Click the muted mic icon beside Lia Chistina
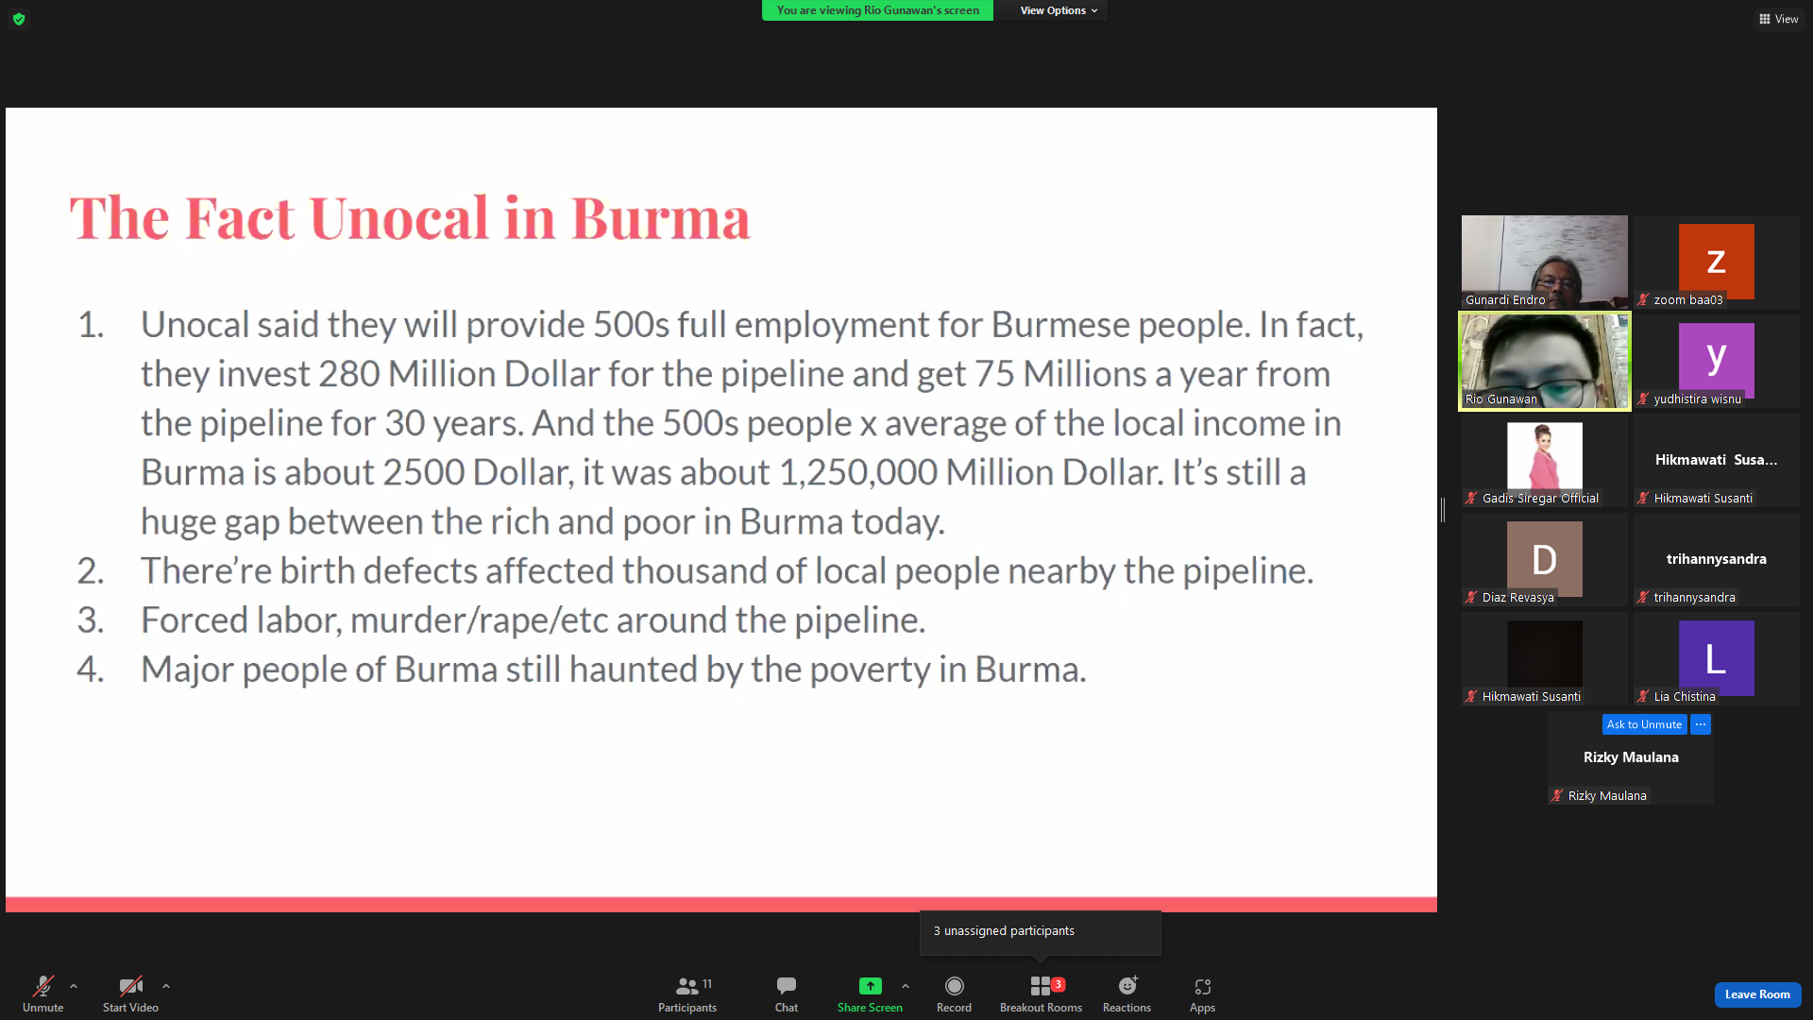Viewport: 1813px width, 1020px height. 1644,696
